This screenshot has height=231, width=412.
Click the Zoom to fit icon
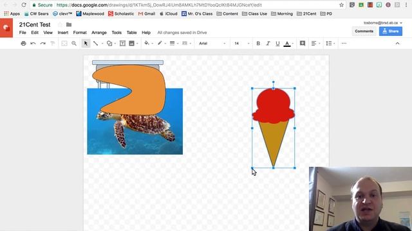point(64,43)
